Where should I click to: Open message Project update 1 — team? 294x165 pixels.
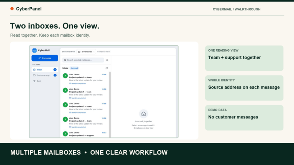85,93
